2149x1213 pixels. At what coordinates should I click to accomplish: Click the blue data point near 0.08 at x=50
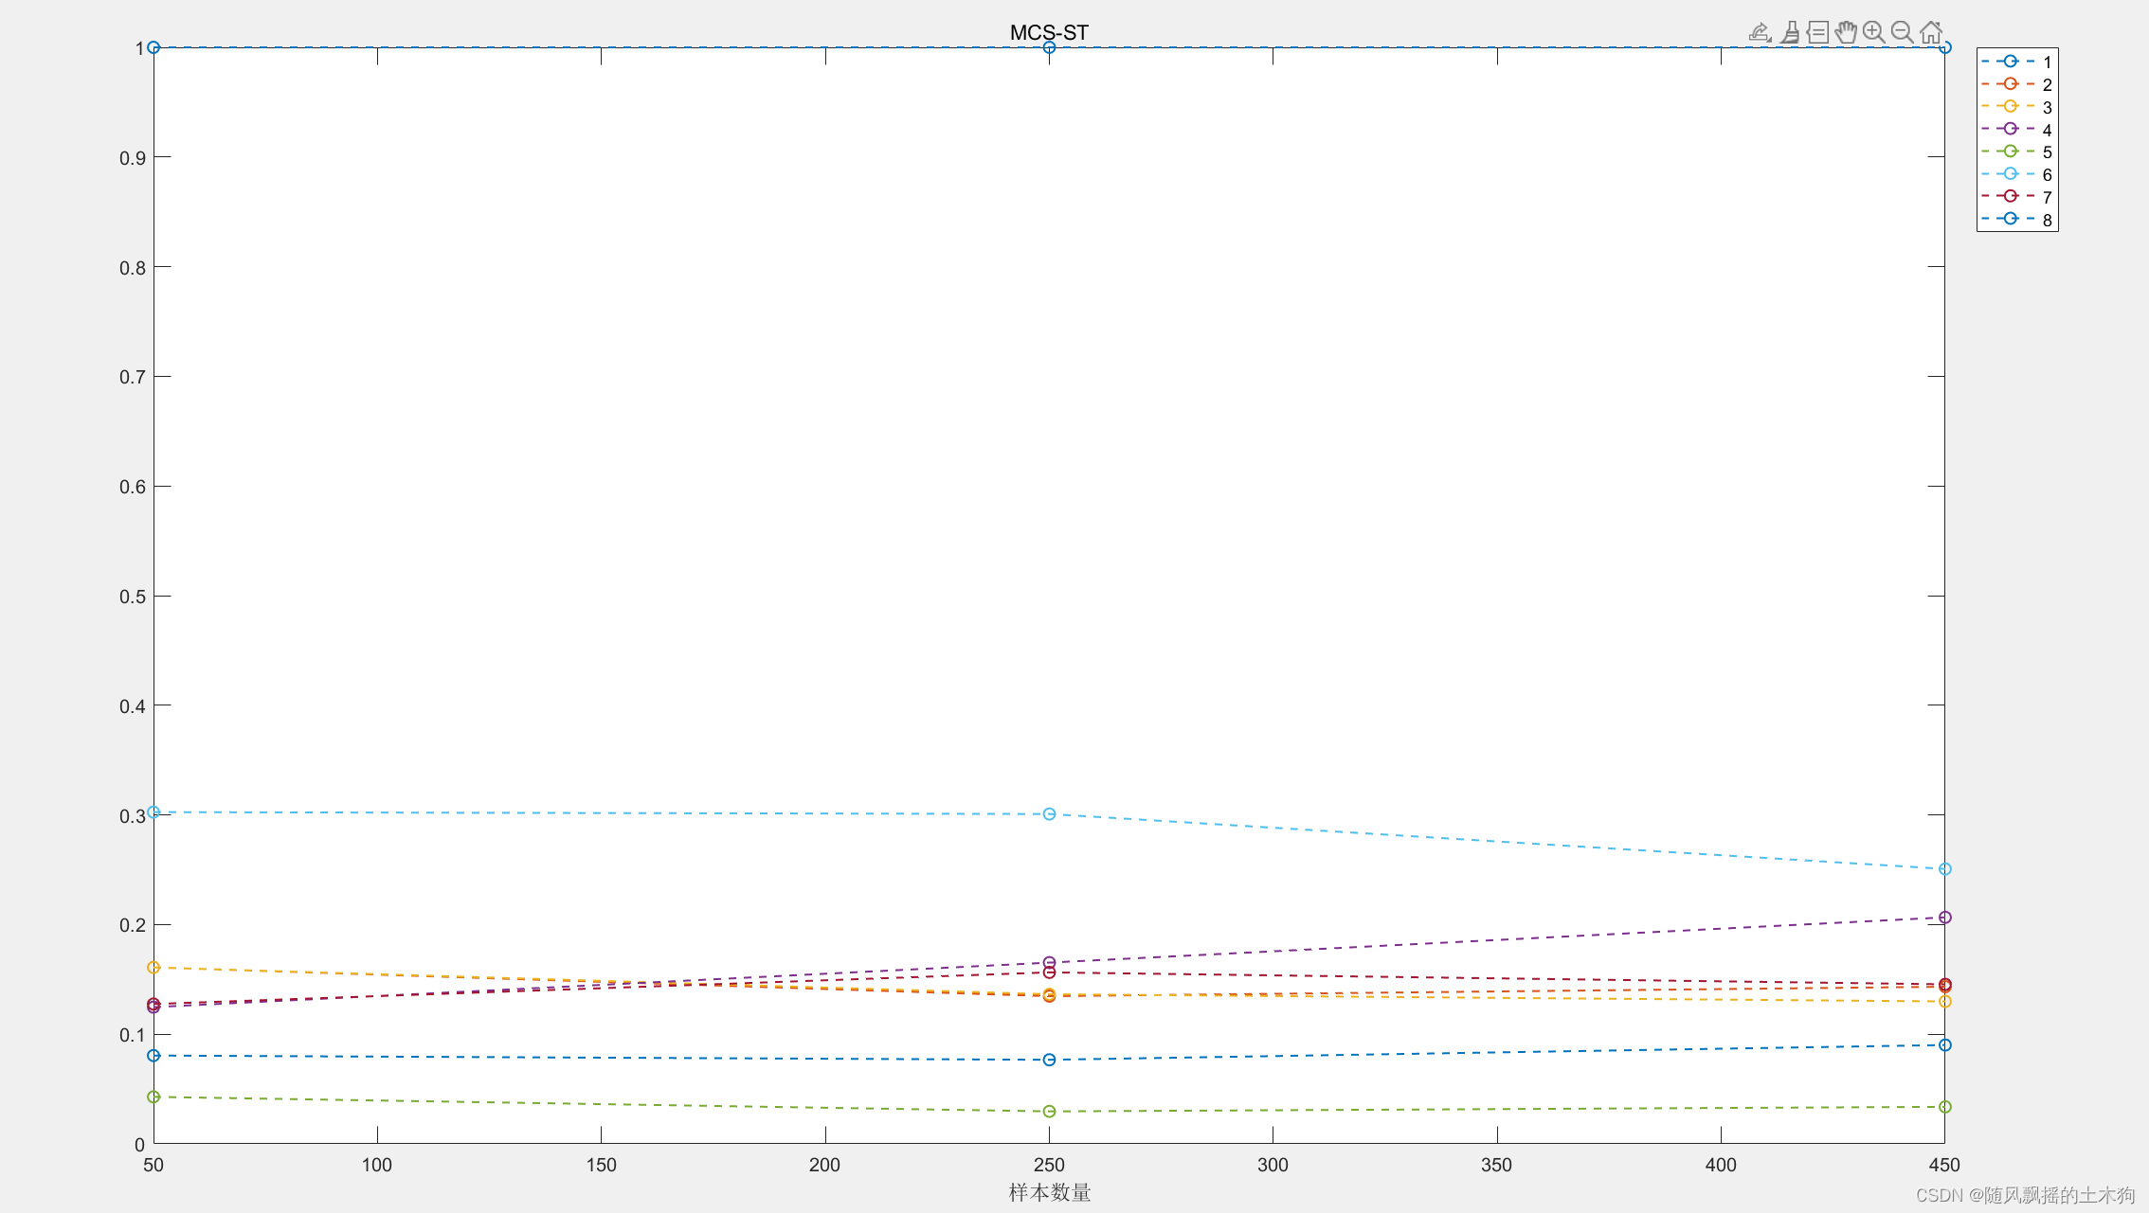(x=153, y=1056)
